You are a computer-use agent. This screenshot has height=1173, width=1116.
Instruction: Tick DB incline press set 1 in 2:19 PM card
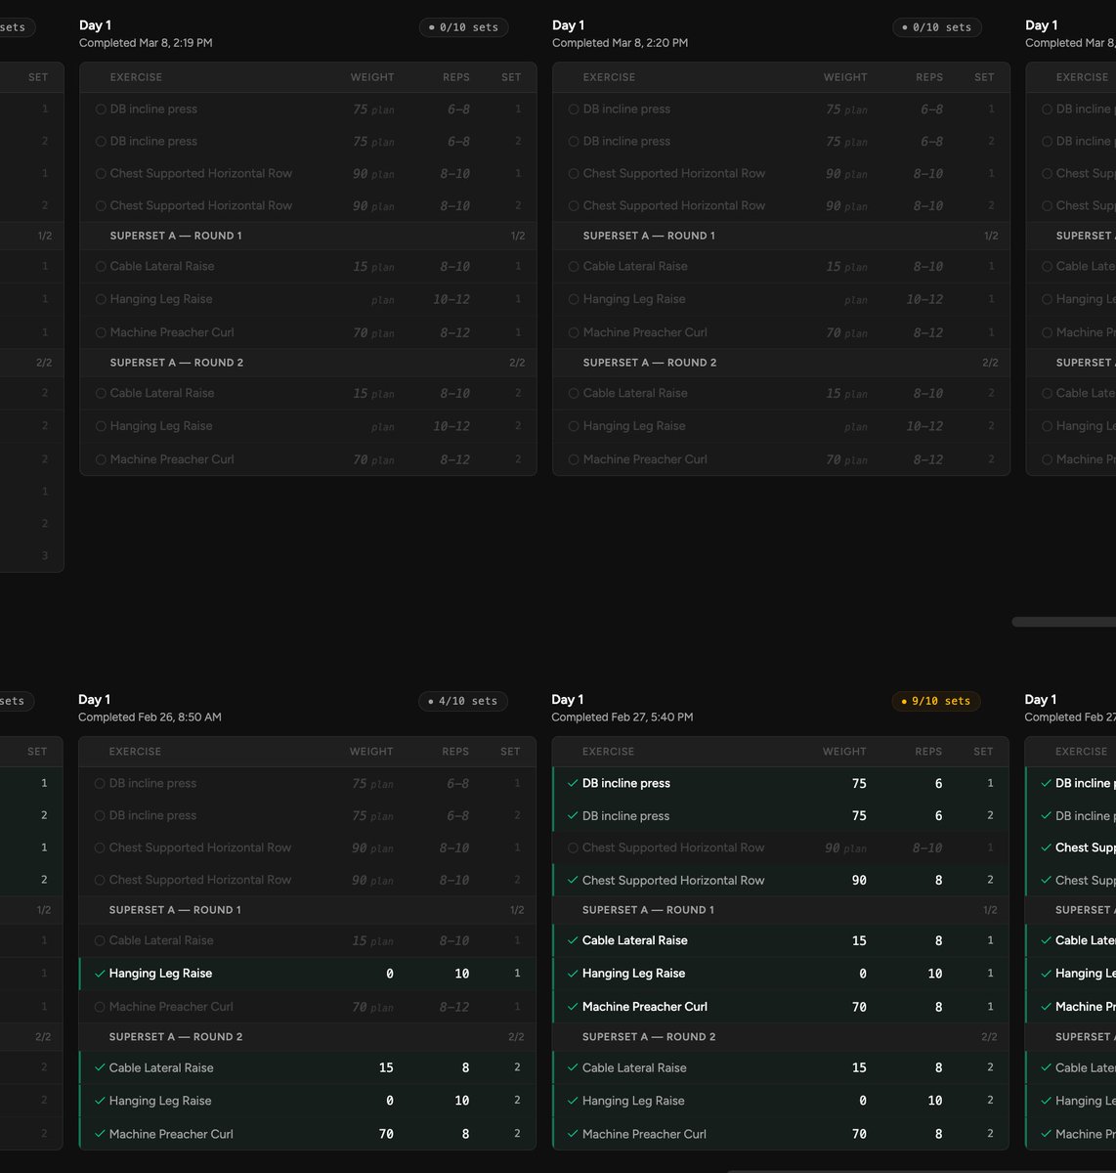coord(101,109)
